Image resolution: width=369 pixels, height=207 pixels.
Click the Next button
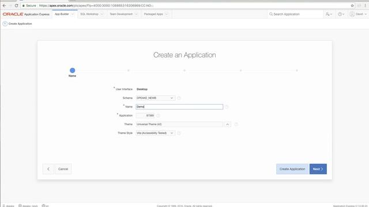point(318,169)
